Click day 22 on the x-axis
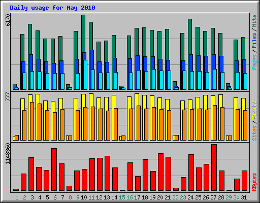The height and width of the screenshot is (203, 260). click(x=175, y=197)
